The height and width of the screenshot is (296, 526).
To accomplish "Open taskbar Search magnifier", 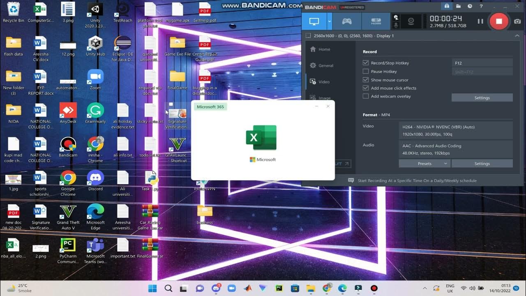I will [168, 288].
